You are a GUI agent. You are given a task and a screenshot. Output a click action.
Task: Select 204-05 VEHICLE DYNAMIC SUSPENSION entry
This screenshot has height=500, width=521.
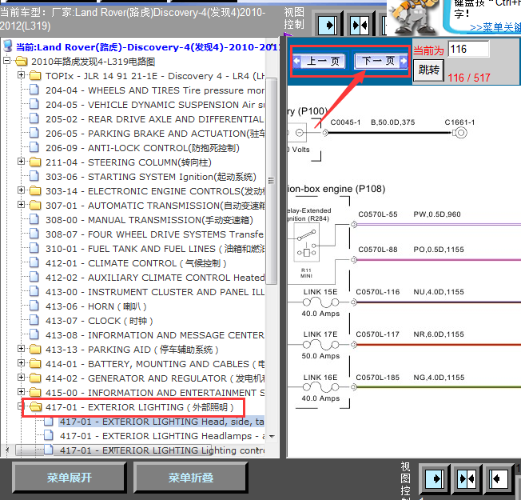coord(155,105)
